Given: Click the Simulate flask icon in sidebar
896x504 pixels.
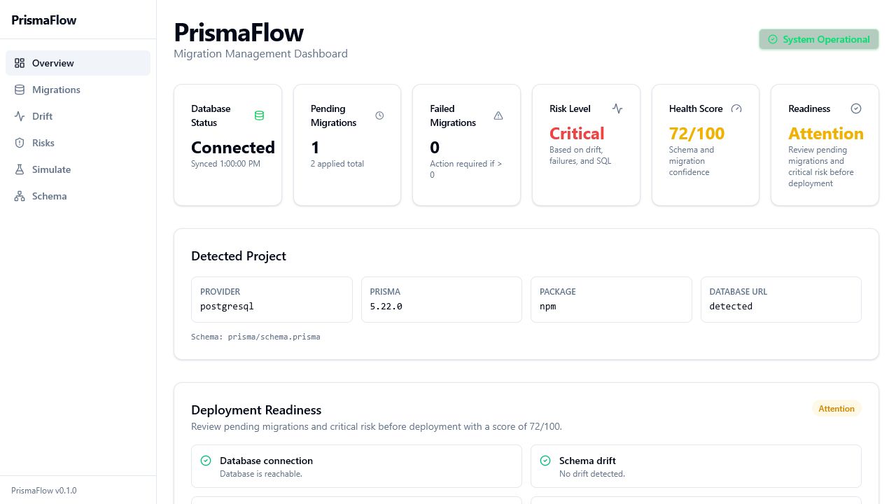Looking at the screenshot, I should [x=20, y=169].
